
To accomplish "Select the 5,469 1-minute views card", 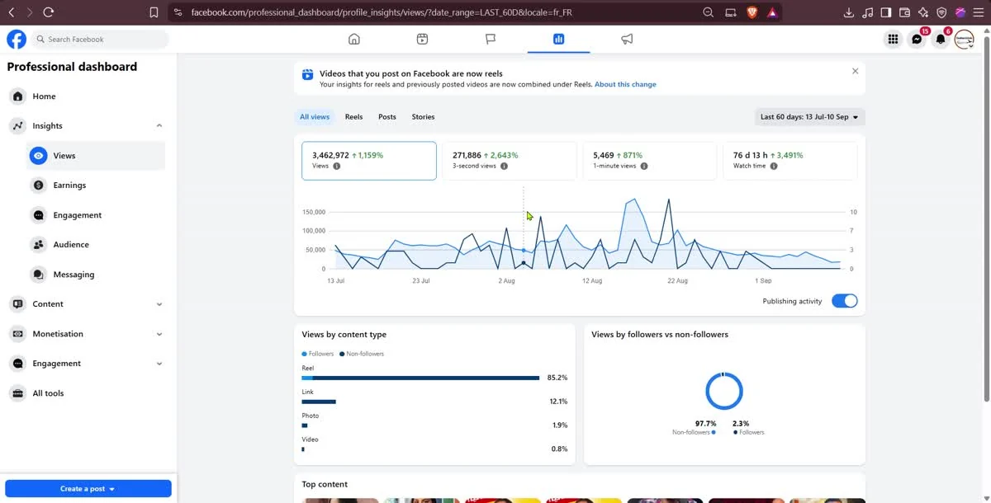I will point(650,161).
